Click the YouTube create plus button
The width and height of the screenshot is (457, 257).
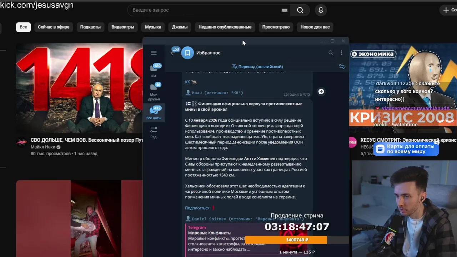(x=448, y=10)
